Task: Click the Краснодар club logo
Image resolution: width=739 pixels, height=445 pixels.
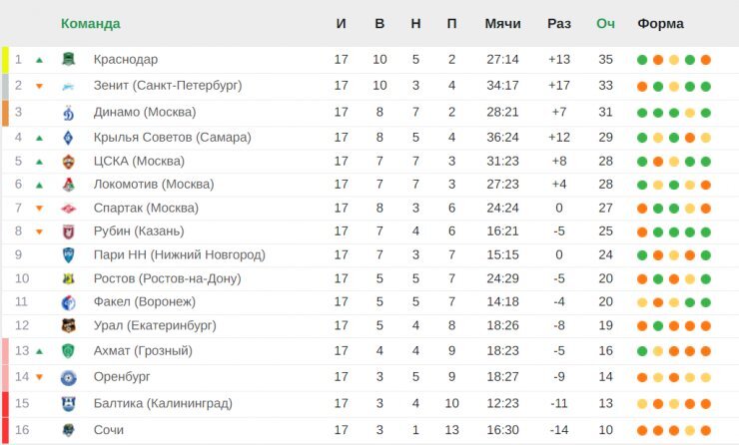Action: (69, 59)
